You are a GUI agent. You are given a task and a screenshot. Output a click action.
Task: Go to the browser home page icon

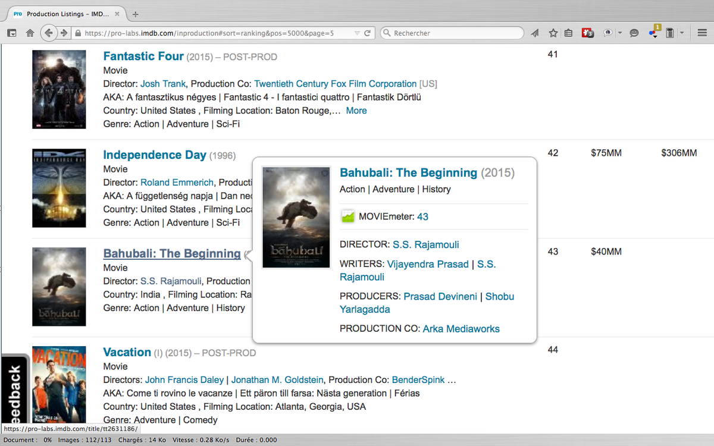[x=30, y=33]
